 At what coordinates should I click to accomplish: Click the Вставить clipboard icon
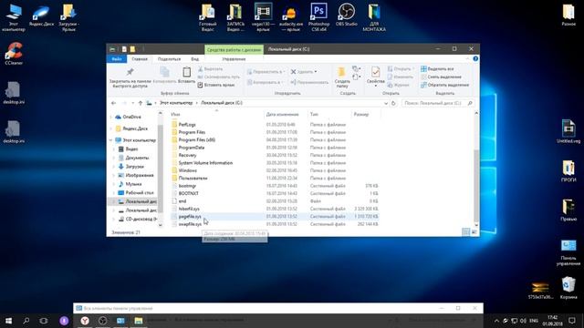[x=186, y=72]
